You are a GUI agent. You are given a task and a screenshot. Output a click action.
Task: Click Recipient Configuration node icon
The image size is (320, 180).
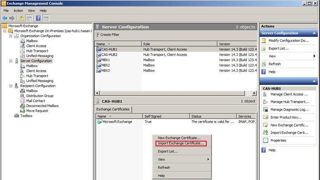[17, 86]
